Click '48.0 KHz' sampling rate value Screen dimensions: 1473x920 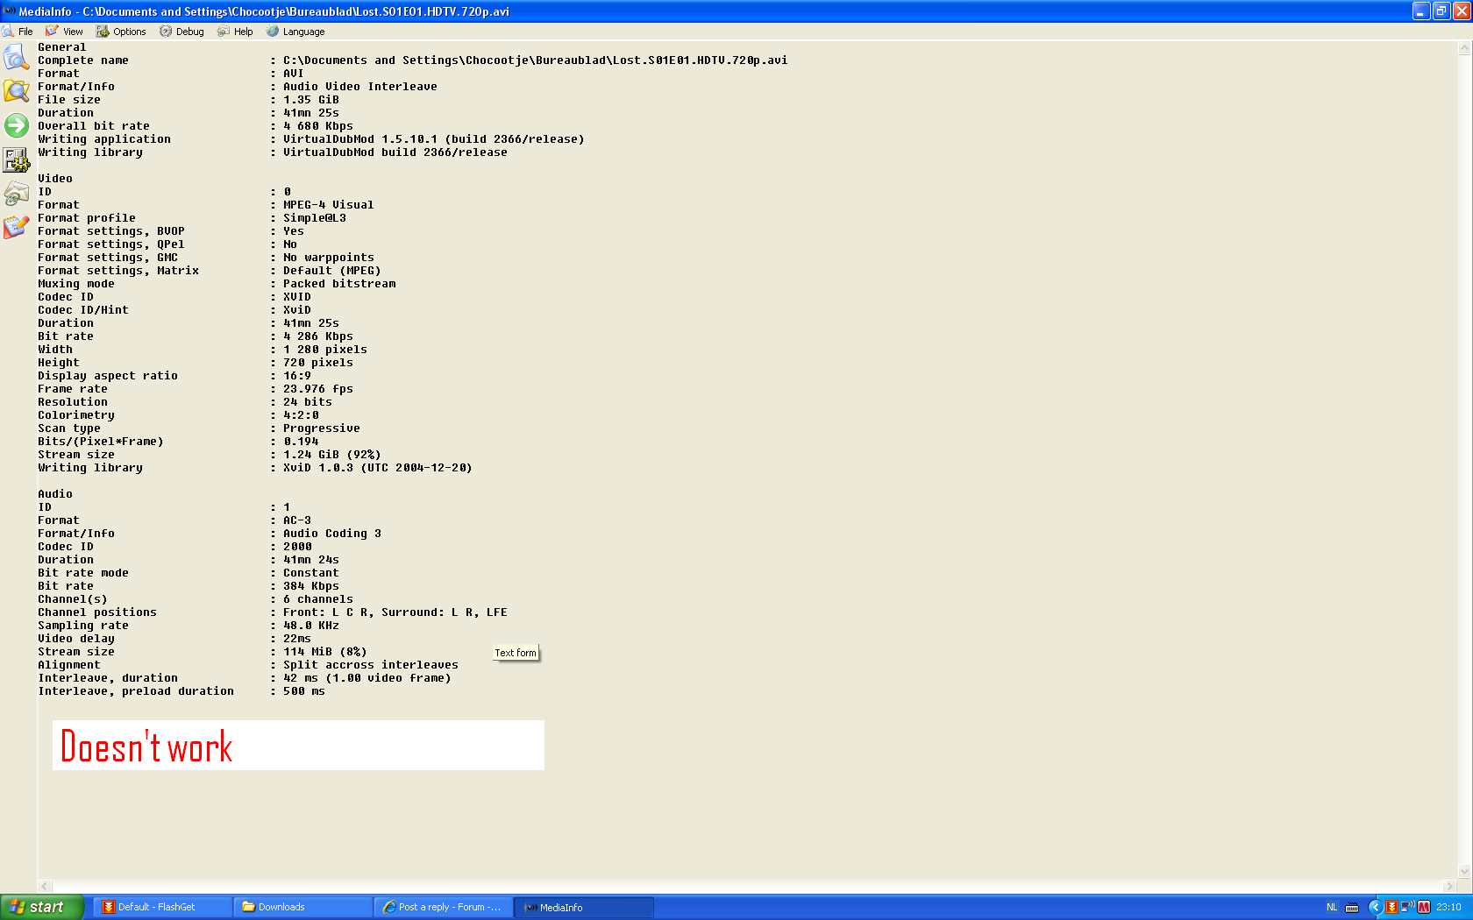[310, 626]
